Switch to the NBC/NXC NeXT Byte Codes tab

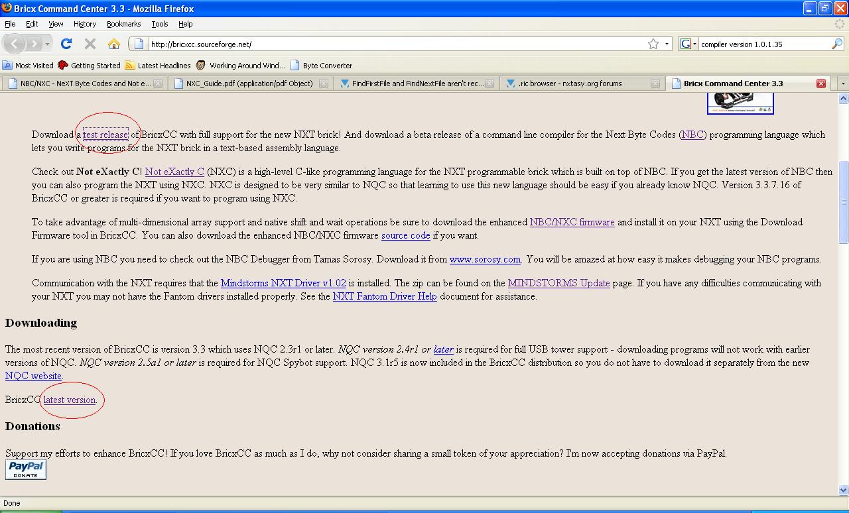84,84
